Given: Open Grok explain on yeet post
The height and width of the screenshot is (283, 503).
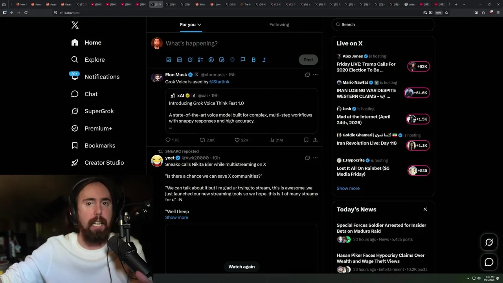Looking at the screenshot, I should coord(307,158).
